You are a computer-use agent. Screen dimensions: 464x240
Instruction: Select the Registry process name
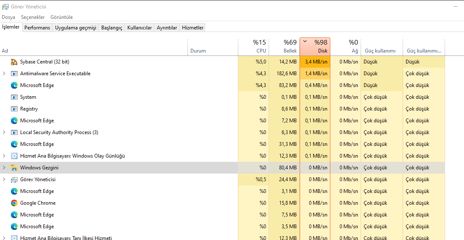pyautogui.click(x=29, y=109)
